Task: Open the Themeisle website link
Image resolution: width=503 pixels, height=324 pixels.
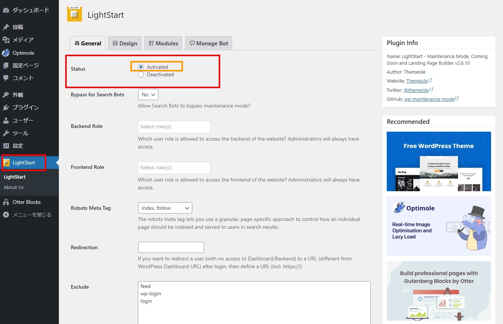Action: point(417,81)
